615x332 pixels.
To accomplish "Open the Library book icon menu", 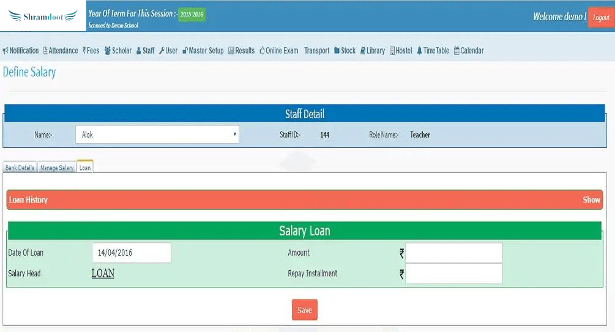I will 363,51.
